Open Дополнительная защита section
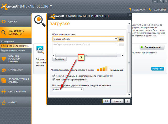 pyautogui.click(x=16, y=80)
